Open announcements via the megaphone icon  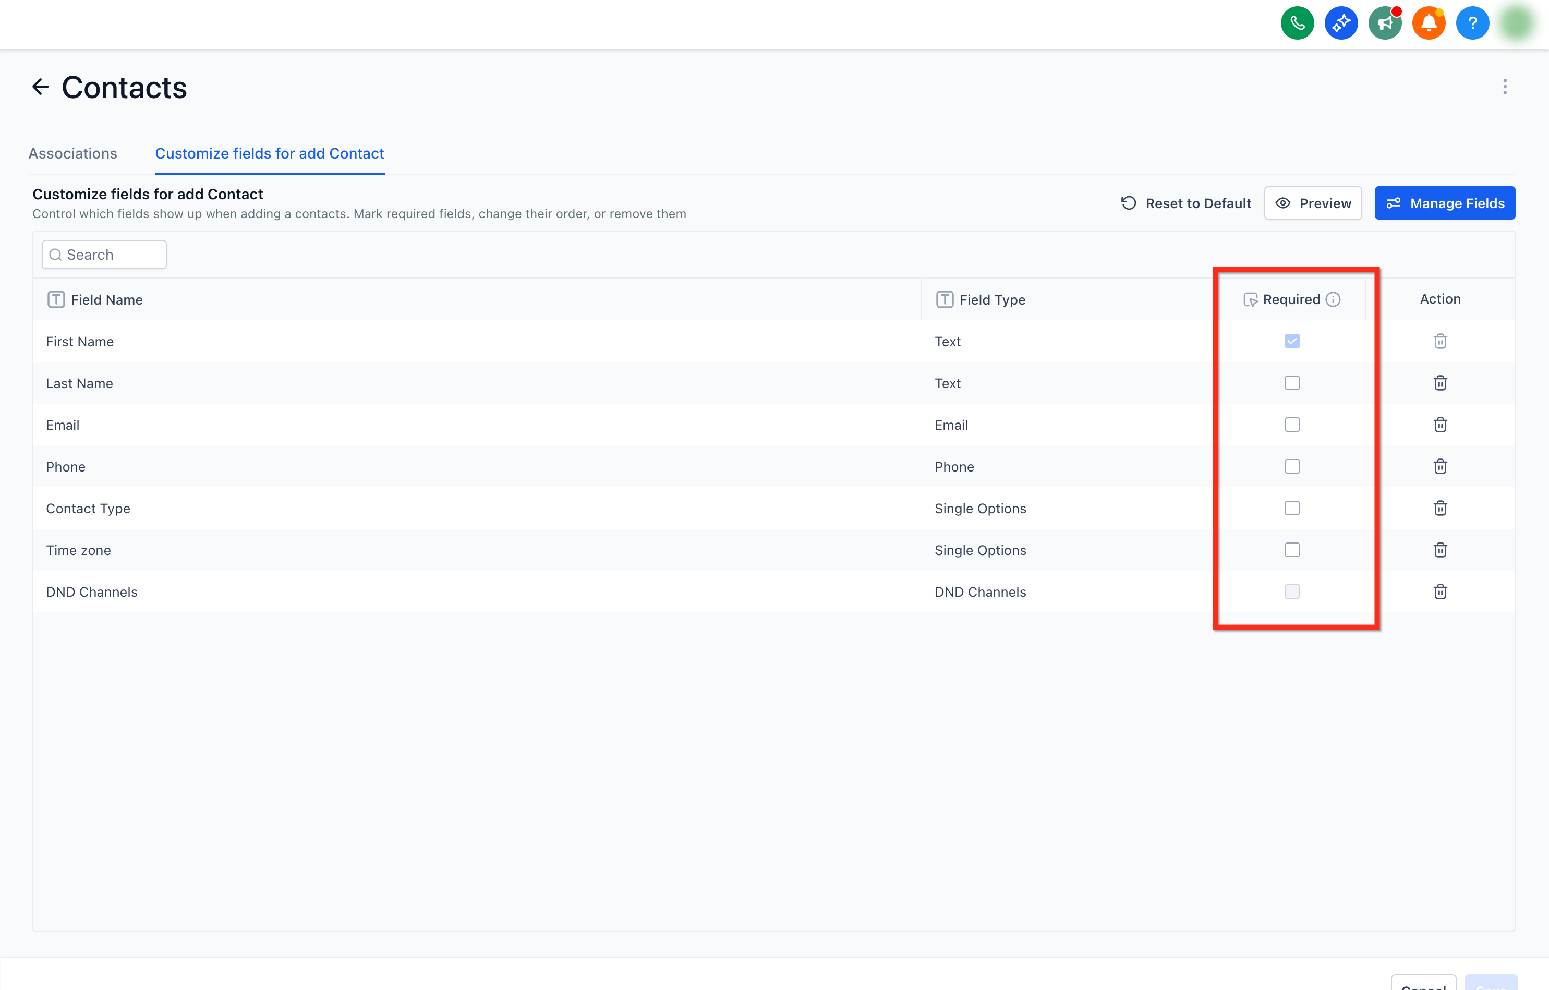[1384, 23]
